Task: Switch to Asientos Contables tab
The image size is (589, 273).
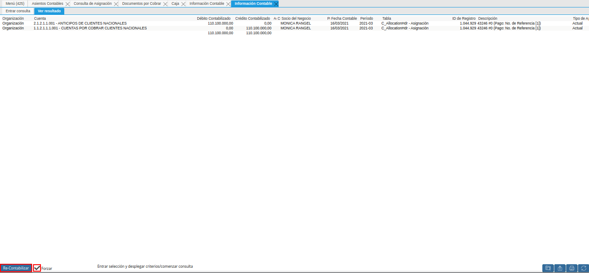Action: tap(48, 4)
